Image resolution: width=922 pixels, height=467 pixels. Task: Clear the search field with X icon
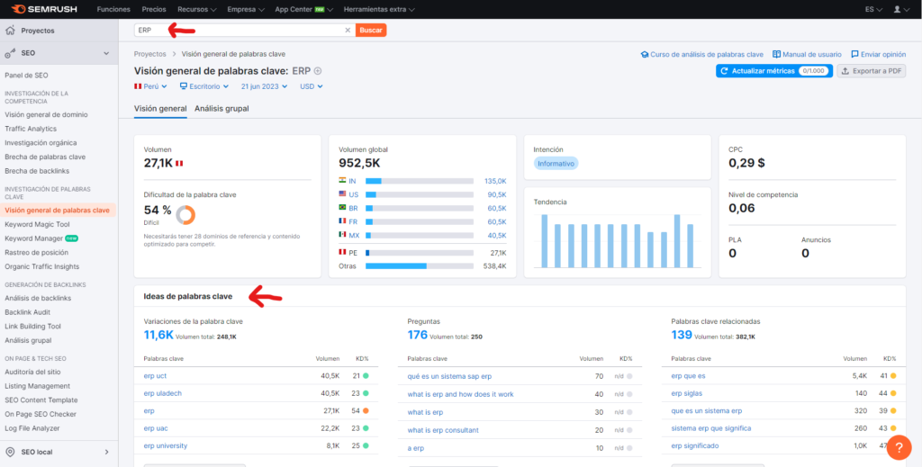click(348, 30)
